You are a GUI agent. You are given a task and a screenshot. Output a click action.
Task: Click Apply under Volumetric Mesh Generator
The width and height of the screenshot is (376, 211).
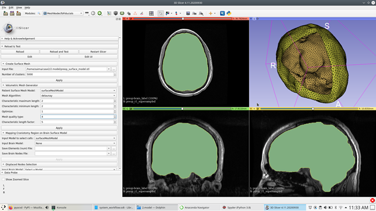pyautogui.click(x=59, y=128)
